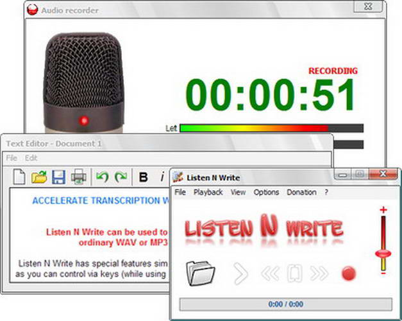Rewind audio in Listen N Write
This screenshot has width=402, height=321.
270,273
